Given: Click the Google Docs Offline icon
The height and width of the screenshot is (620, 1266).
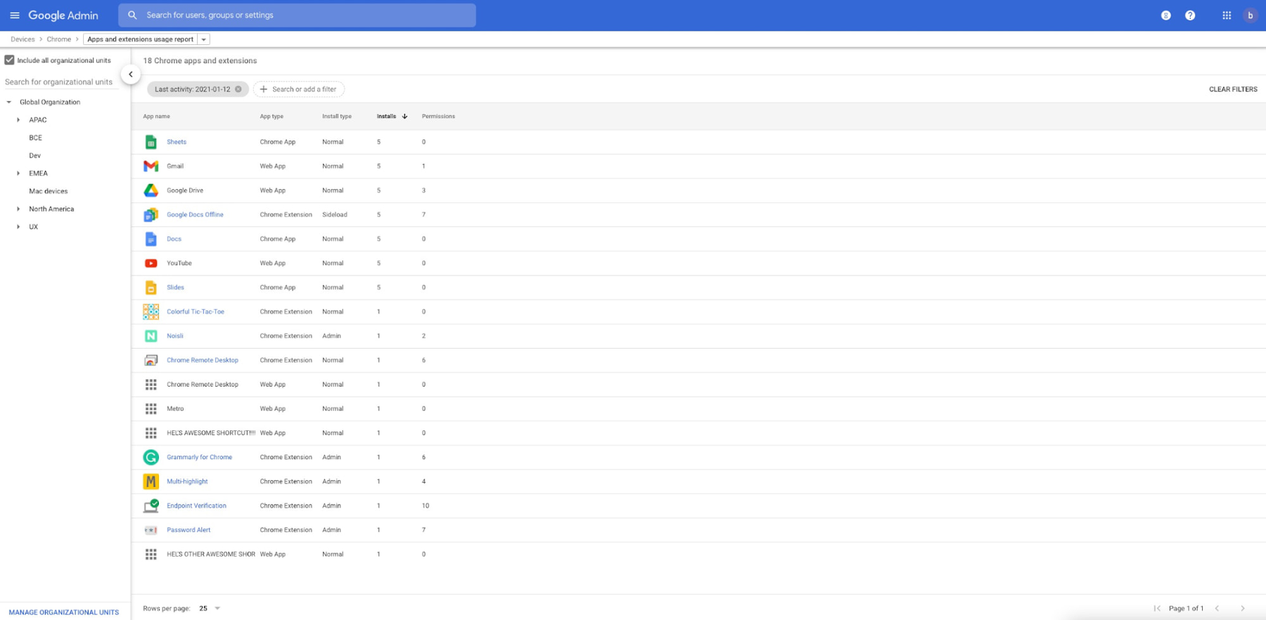Looking at the screenshot, I should 151,215.
